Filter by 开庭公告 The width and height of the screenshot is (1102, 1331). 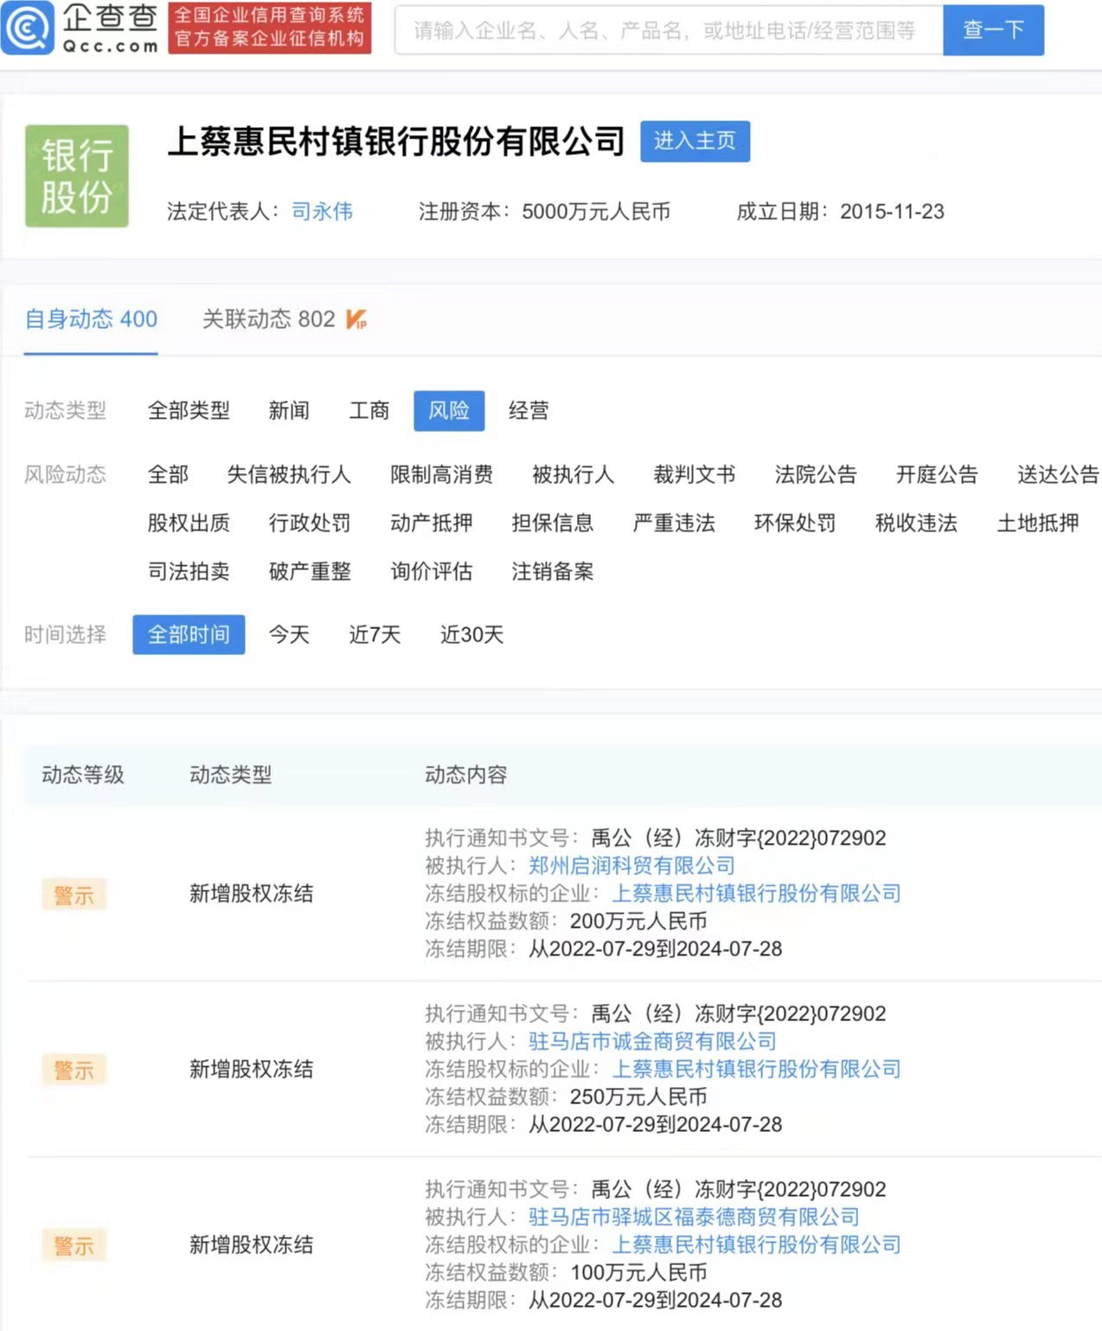[937, 474]
